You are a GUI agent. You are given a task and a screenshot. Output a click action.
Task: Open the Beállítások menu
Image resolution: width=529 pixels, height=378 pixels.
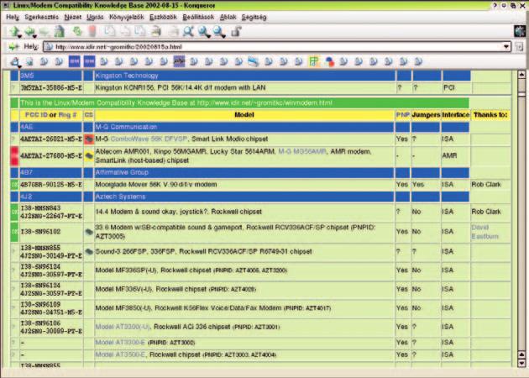point(198,17)
